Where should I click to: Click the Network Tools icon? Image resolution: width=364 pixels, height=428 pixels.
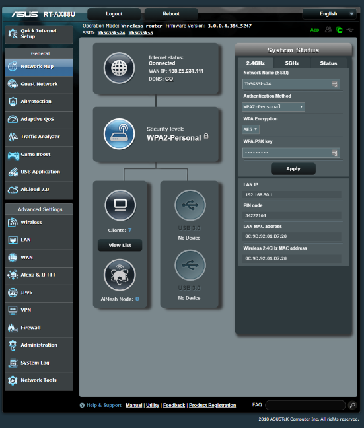click(13, 380)
